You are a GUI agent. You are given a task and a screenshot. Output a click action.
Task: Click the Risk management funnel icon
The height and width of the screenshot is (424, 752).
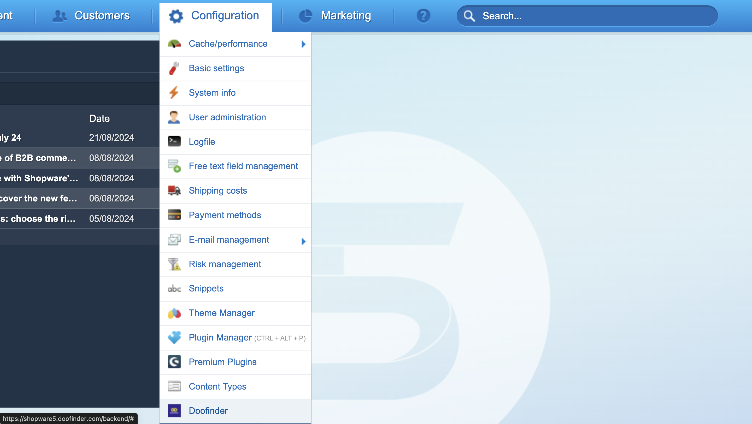(174, 264)
